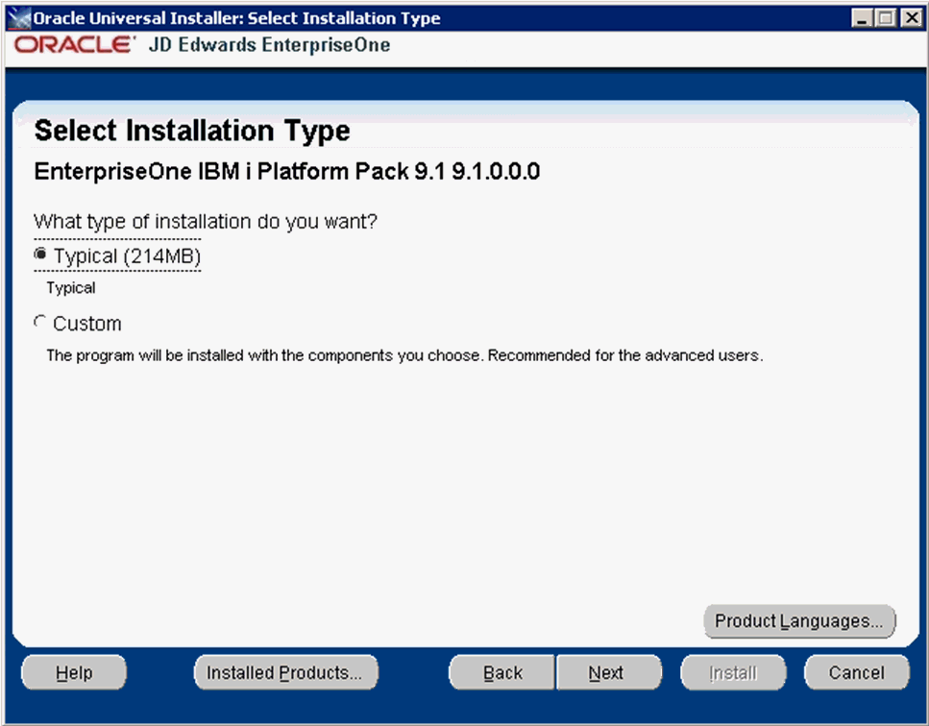View Installed Products list
This screenshot has height=726, width=929.
[285, 673]
